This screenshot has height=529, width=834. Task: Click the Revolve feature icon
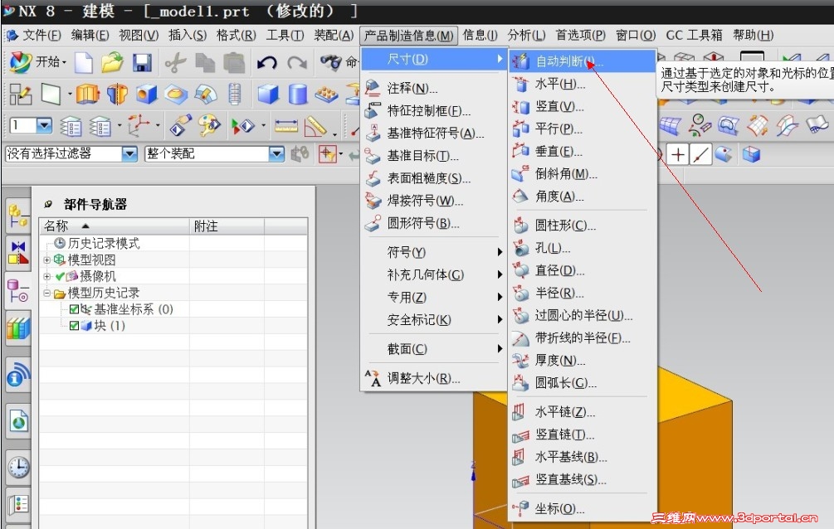117,95
